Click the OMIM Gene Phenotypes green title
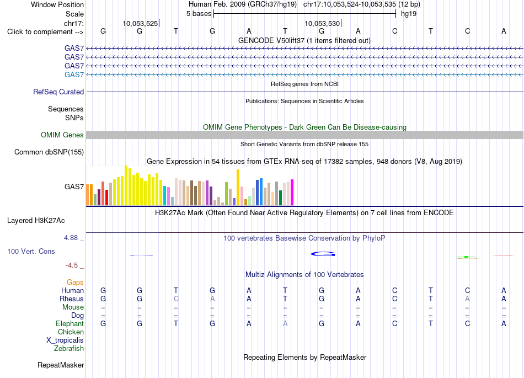This screenshot has height=378, width=524. (x=305, y=127)
